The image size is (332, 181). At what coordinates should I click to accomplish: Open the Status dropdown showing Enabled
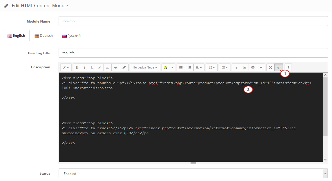[193, 173]
